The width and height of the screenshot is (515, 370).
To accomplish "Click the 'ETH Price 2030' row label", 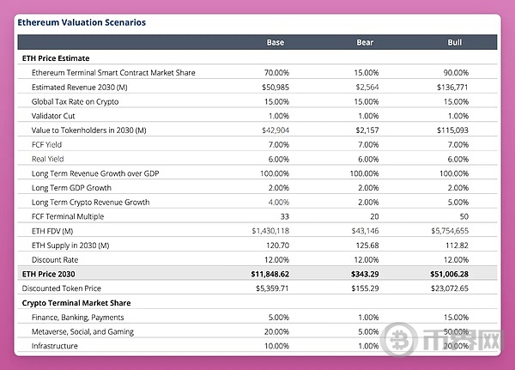I will [48, 274].
